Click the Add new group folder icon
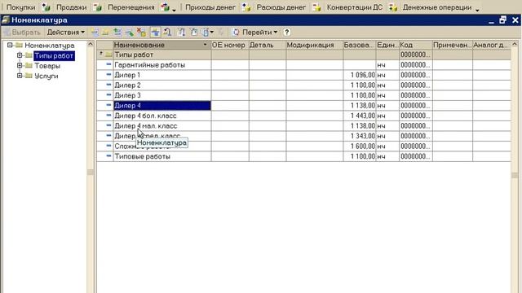Viewport: 522px width, 293px height. [x=105, y=33]
